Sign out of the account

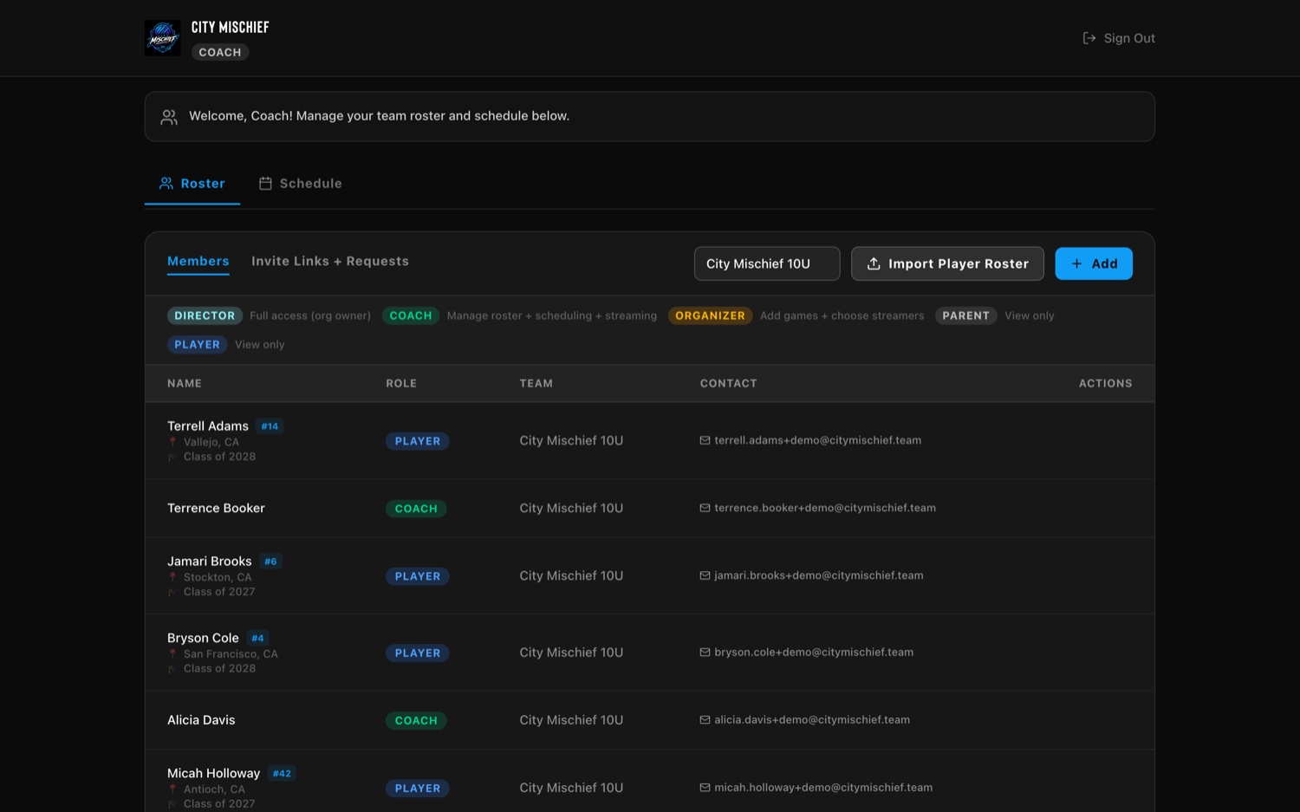pos(1119,38)
